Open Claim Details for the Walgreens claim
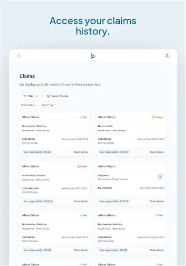The width and height of the screenshot is (186, 266). coord(157,201)
